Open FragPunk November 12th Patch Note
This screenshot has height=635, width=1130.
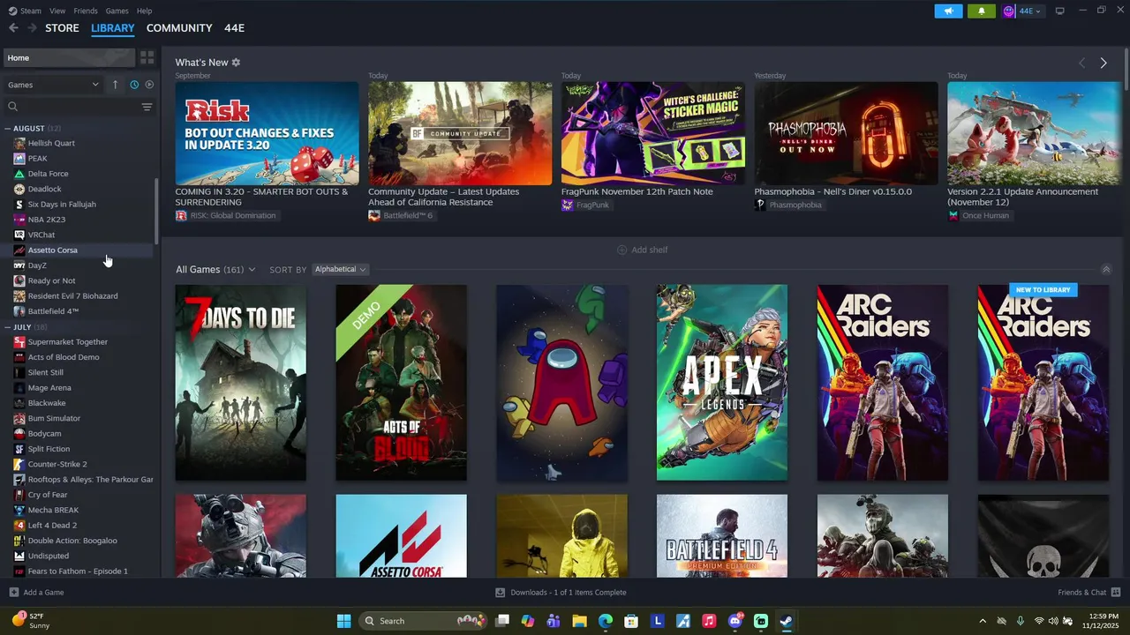pos(637,191)
